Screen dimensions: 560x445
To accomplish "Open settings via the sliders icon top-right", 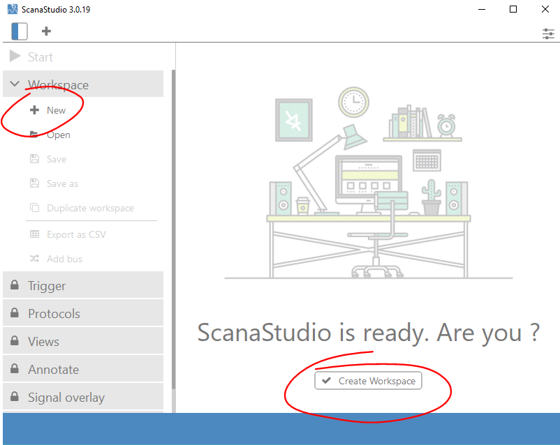I will (548, 33).
